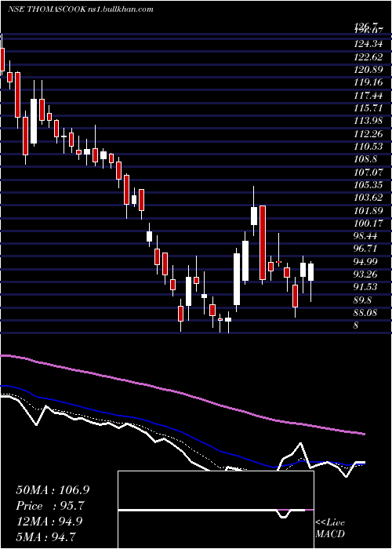Click the 117.44 price level label
Viewport: 392px width, 549px height.
pos(368,96)
